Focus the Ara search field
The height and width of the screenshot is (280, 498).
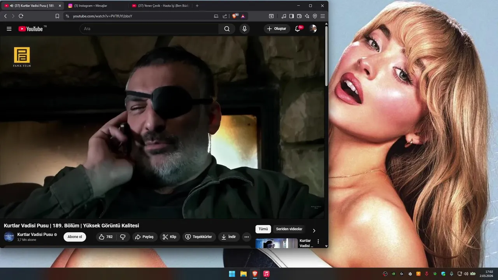click(x=149, y=29)
